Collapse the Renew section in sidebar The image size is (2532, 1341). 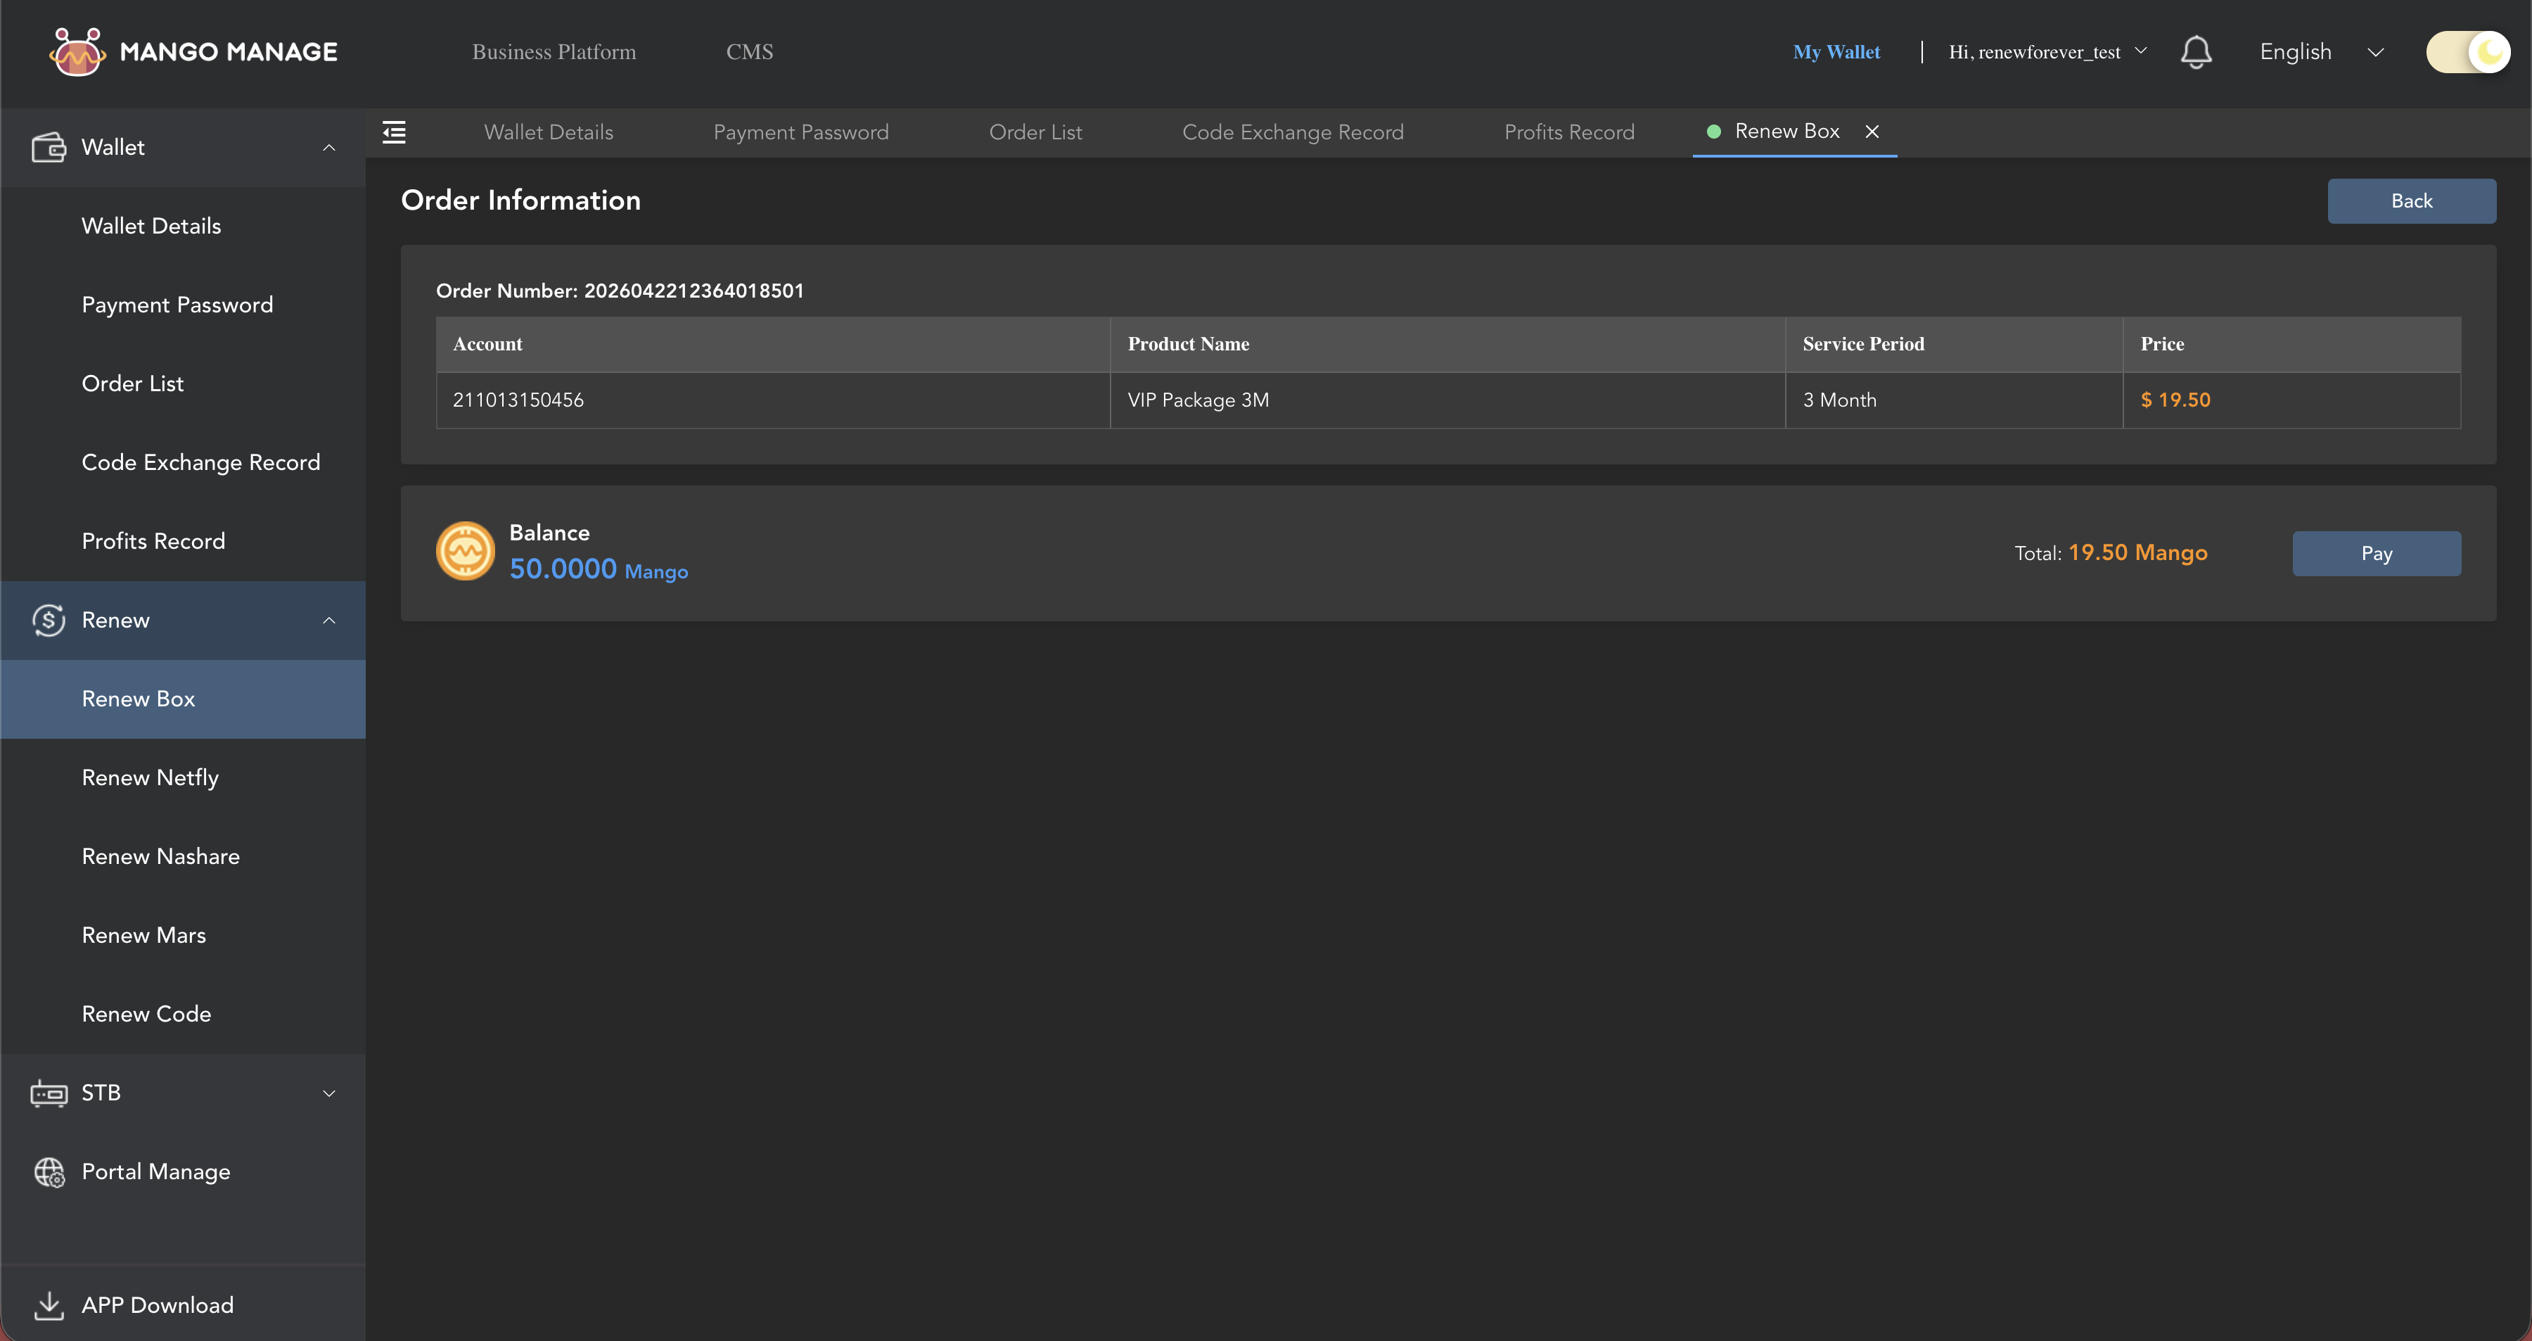click(x=328, y=621)
